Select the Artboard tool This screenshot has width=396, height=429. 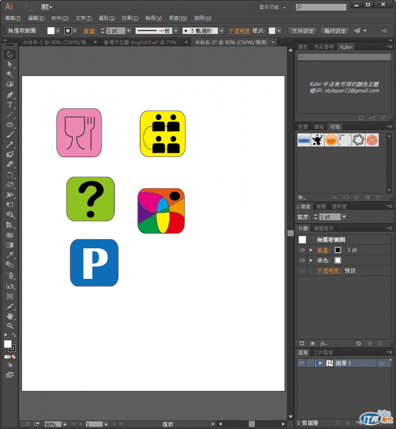tap(10, 296)
